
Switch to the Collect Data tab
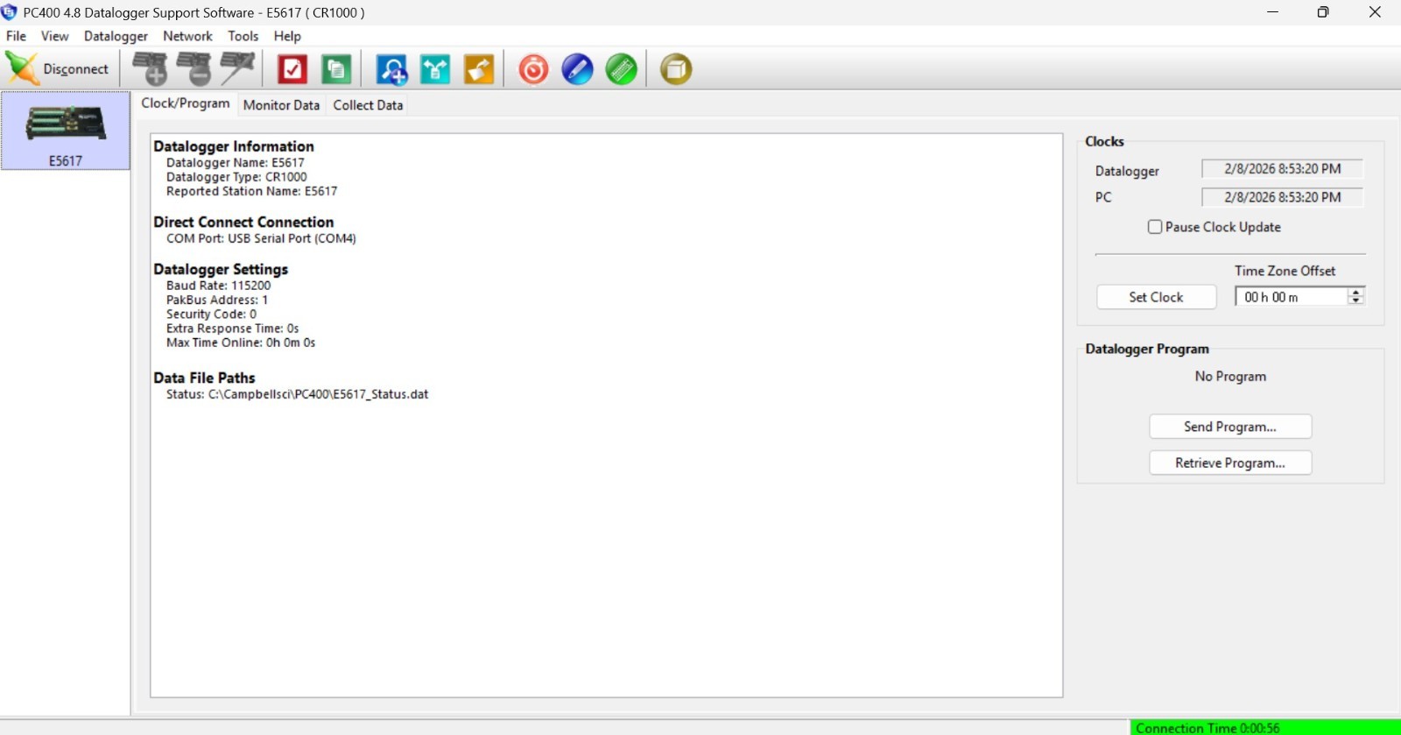click(368, 105)
